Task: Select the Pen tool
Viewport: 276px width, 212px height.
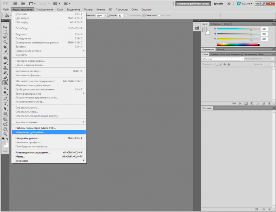Action: click(x=5, y=98)
